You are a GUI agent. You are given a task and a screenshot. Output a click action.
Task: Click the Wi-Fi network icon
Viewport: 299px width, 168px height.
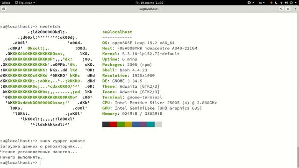[281, 3]
